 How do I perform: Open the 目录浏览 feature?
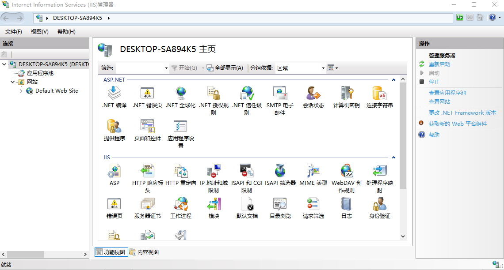280,204
